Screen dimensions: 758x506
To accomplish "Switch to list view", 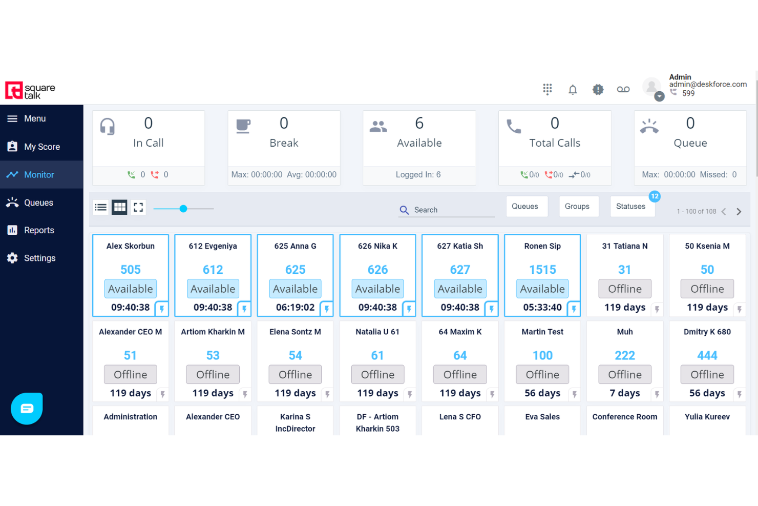I will coord(101,207).
